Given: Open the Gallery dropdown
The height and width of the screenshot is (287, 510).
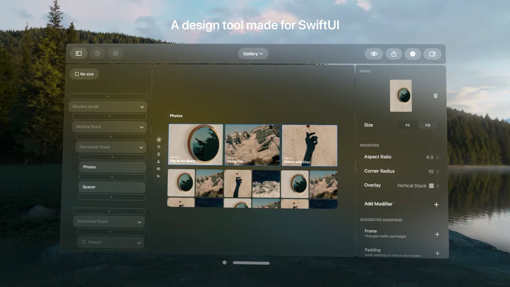Looking at the screenshot, I should 253,54.
